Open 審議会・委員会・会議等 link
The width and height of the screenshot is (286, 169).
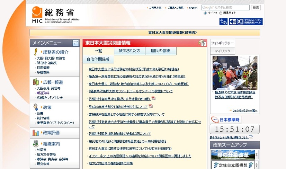point(53,159)
